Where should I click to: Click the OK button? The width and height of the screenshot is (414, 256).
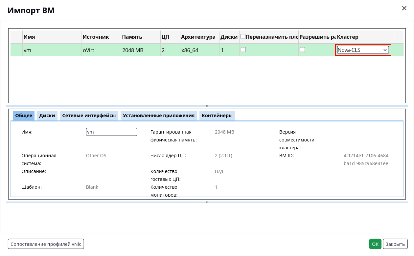pos(375,244)
